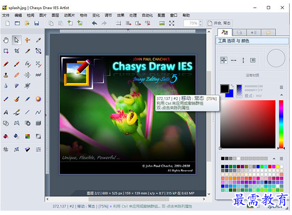
Task: Open the 编辑 menu
Action: tap(18, 15)
